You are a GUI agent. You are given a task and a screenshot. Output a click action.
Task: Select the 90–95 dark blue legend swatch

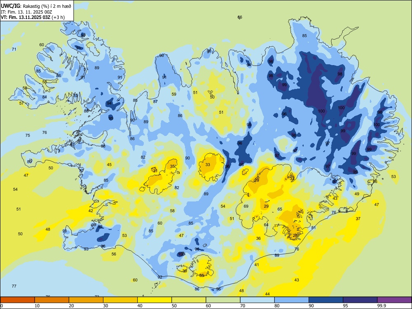pyautogui.click(x=326, y=300)
